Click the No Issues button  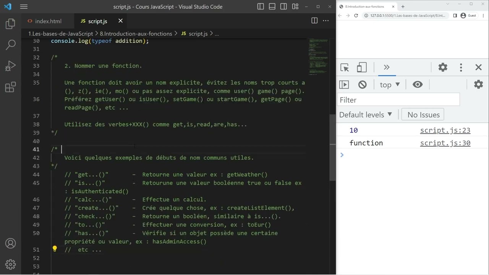[423, 115]
